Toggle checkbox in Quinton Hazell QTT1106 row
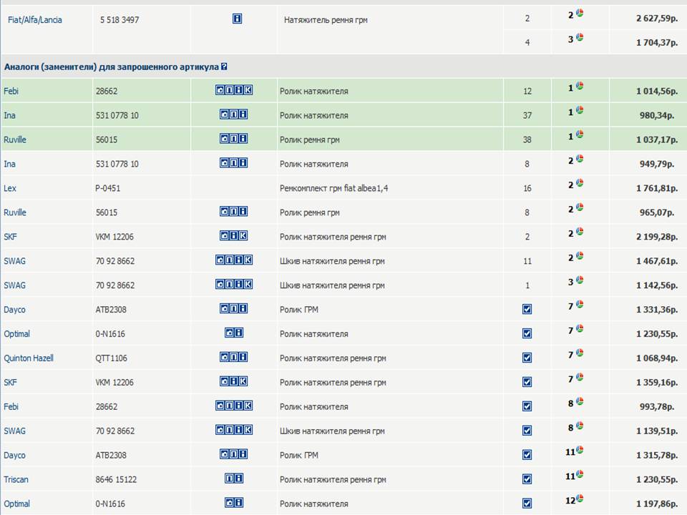Screen dimensions: 687x515 tap(527, 358)
